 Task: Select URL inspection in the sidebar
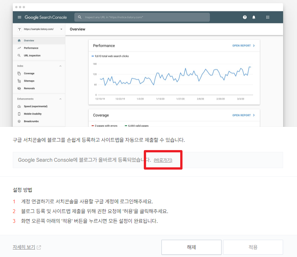point(39,56)
